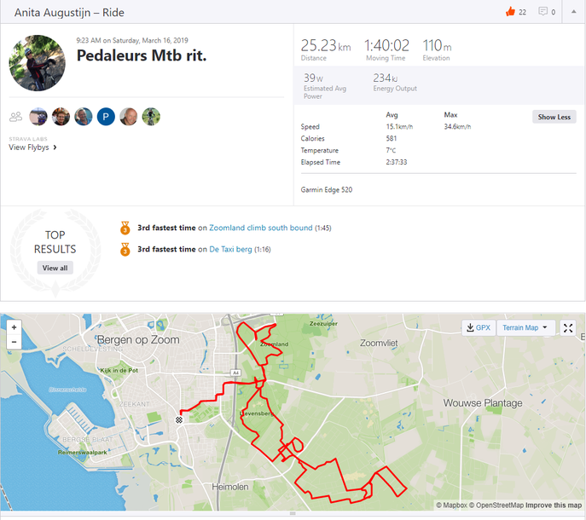Collapse the ride panel with the up arrow
This screenshot has width=586, height=520.
(574, 12)
